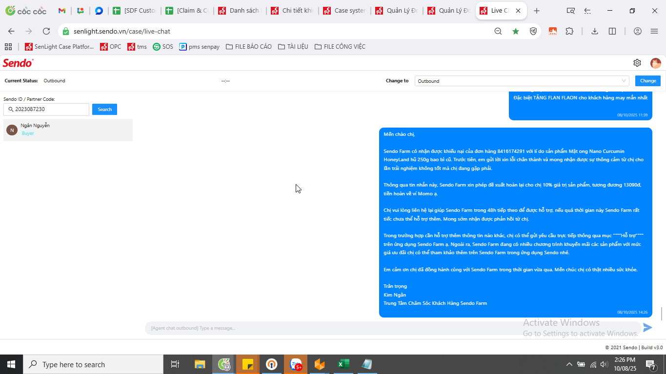Screen dimensions: 666x374
Task: Open the apps grid in bookmarks bar
Action: (8, 47)
